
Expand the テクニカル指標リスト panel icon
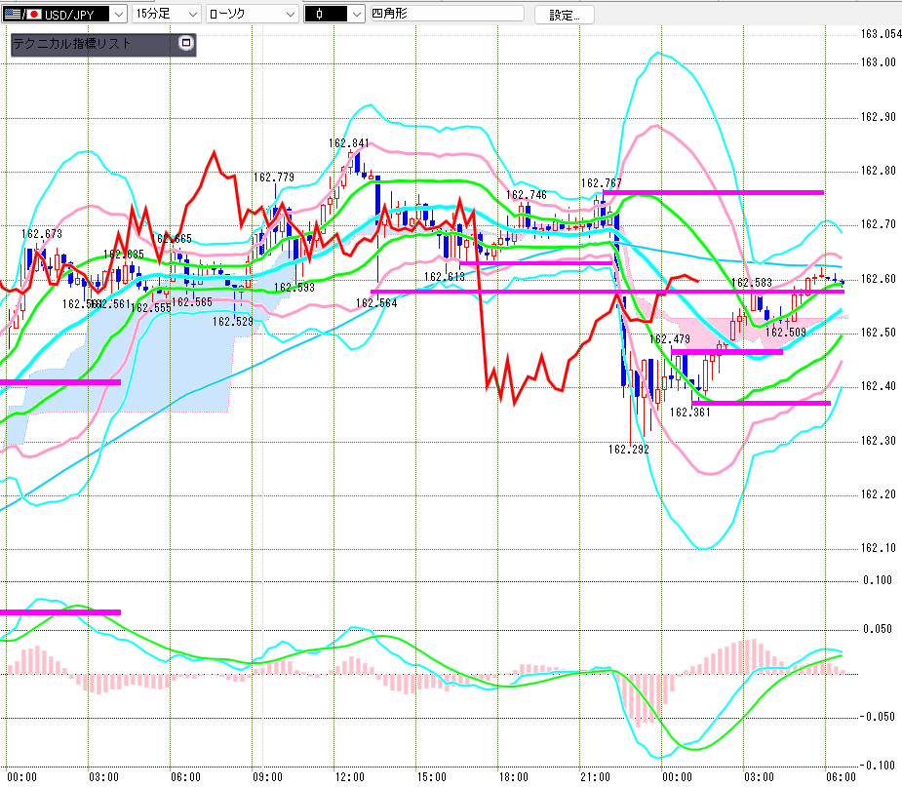point(186,43)
